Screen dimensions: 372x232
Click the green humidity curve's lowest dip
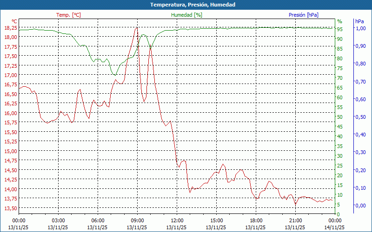[114, 75]
